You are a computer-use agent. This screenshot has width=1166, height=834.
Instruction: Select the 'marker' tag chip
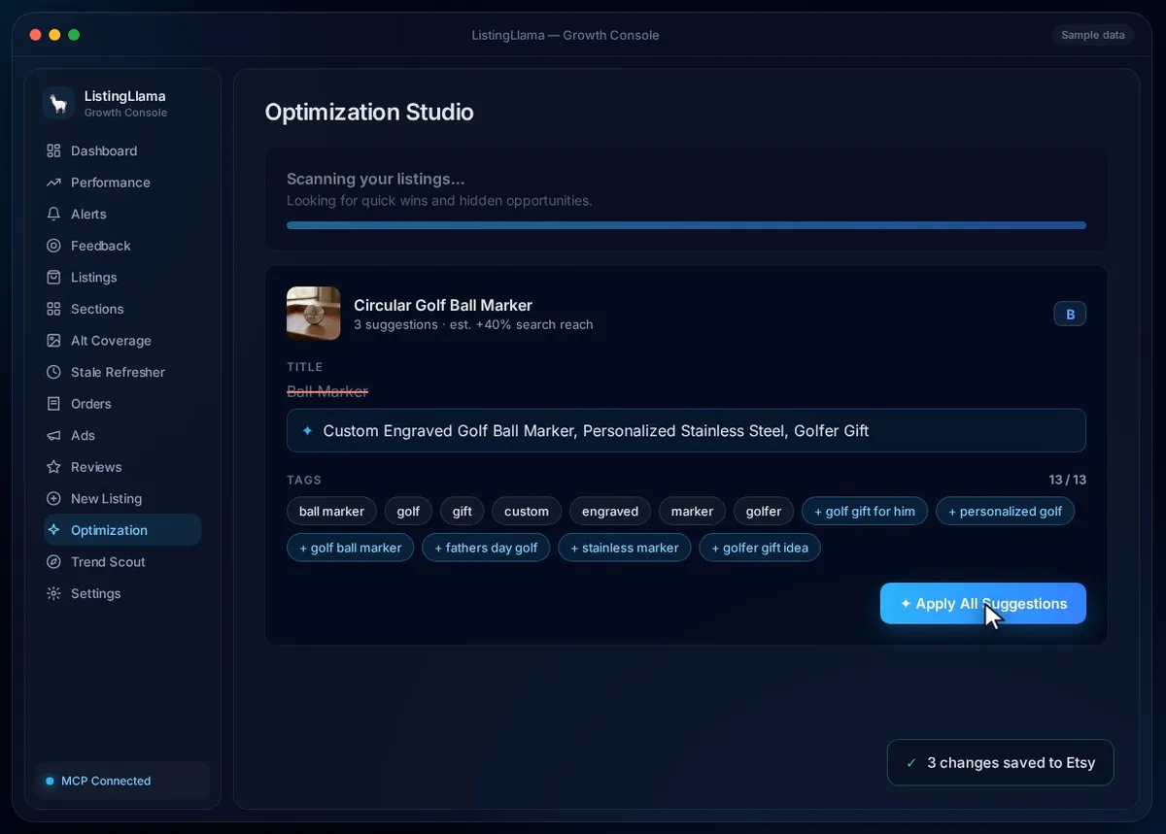pos(692,511)
